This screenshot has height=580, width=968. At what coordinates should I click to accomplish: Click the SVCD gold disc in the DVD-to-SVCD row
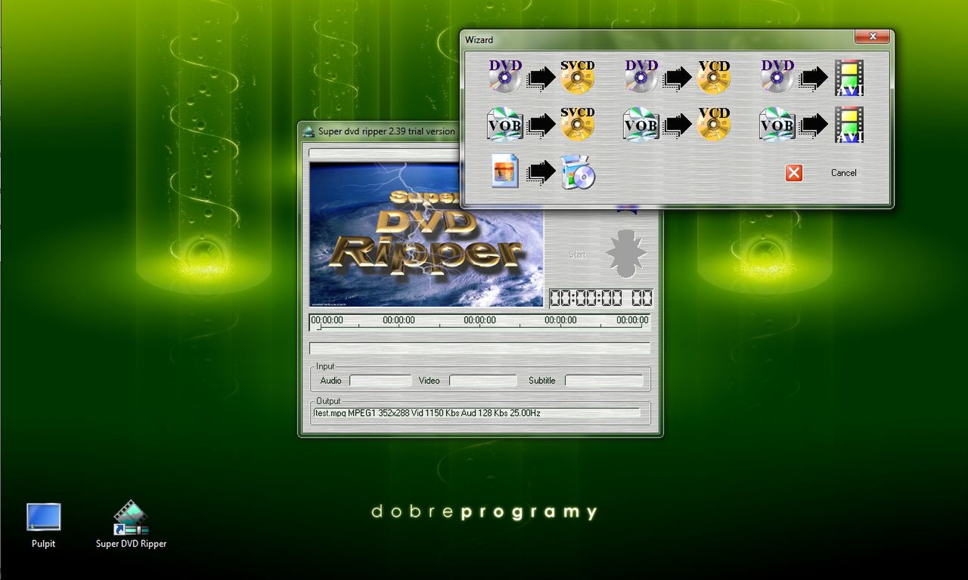click(578, 76)
